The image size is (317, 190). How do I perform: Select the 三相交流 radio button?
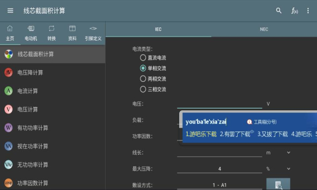143,89
